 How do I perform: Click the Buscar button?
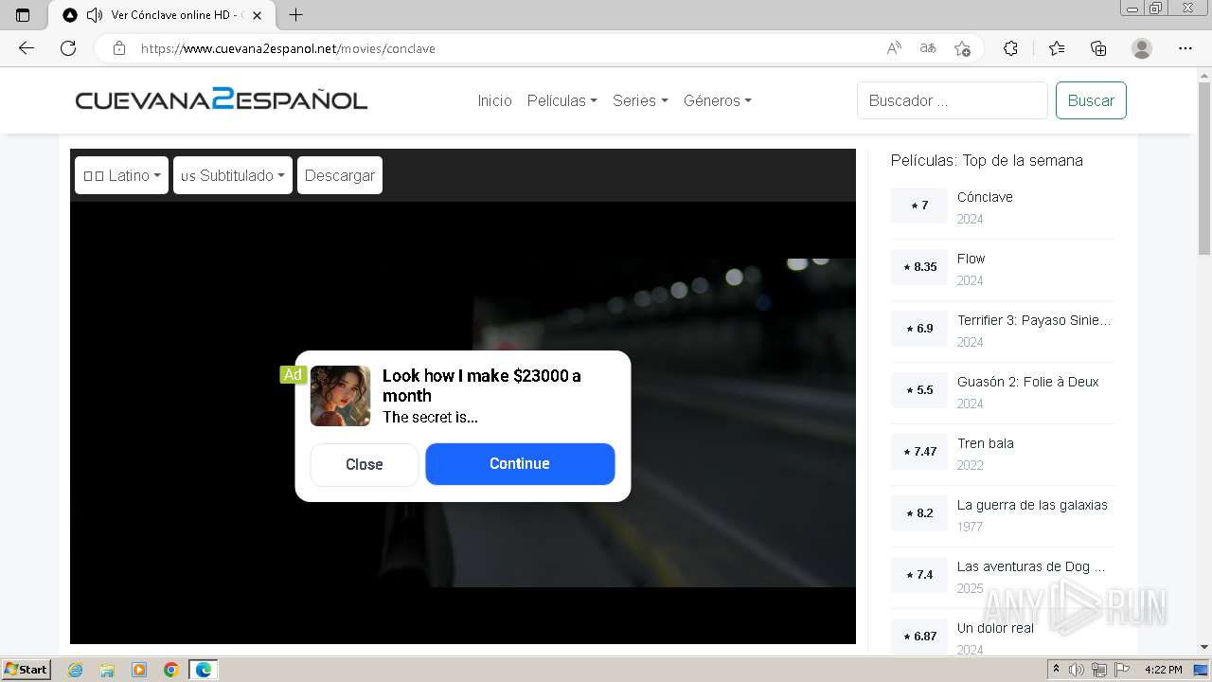coord(1091,100)
